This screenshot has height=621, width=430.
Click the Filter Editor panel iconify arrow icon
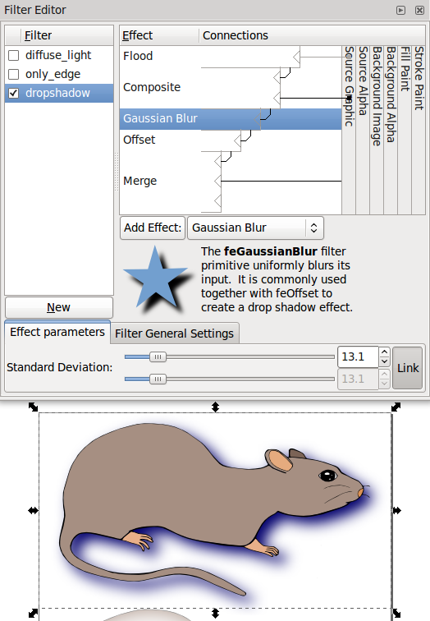400,11
